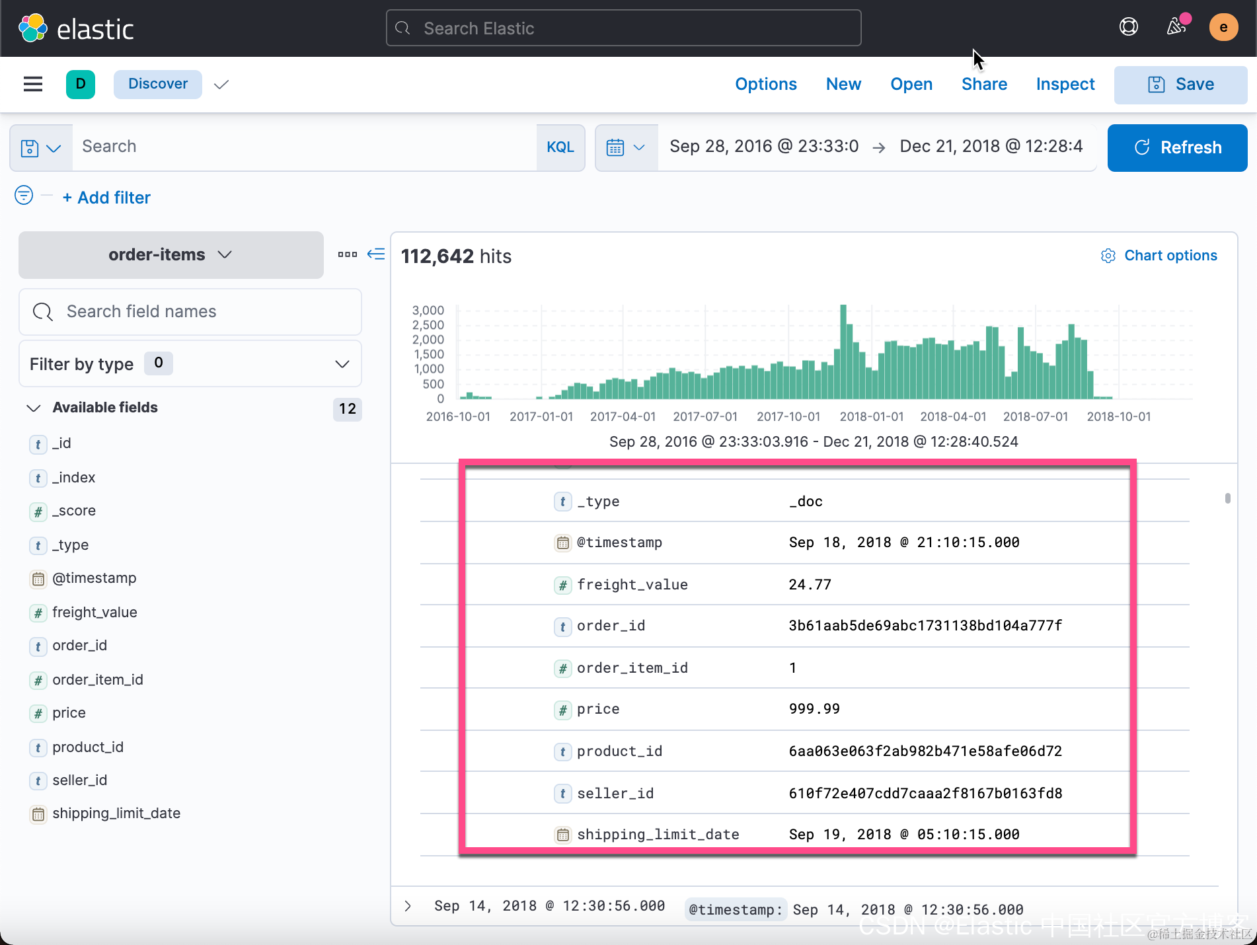1257x945 pixels.
Task: Select the _index field in sidebar
Action: pyautogui.click(x=73, y=477)
